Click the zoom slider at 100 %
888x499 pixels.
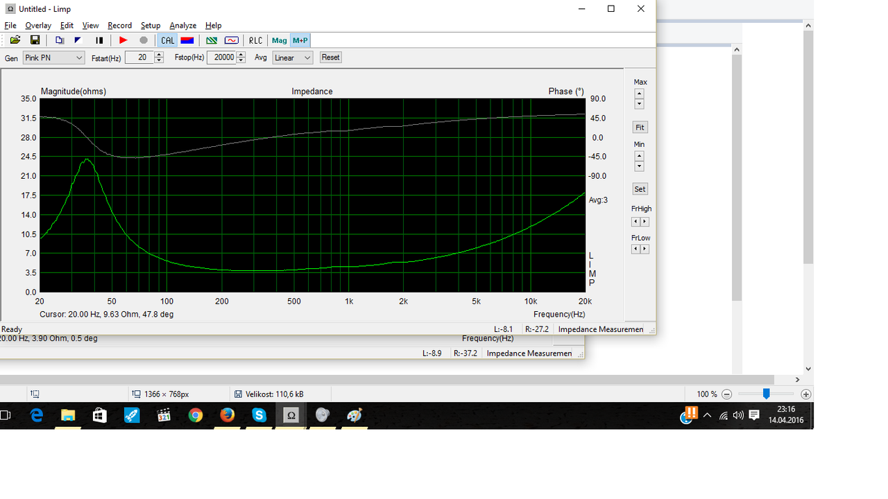click(x=766, y=394)
